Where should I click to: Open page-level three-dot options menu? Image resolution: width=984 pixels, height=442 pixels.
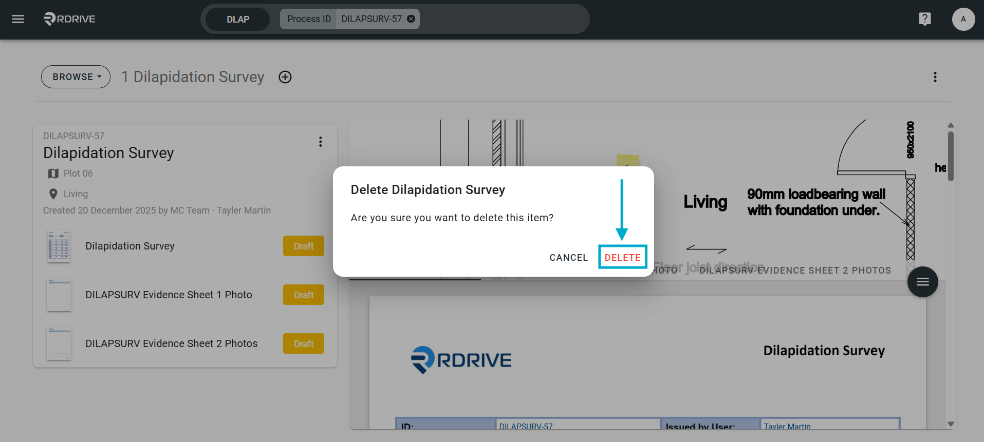[x=935, y=77]
